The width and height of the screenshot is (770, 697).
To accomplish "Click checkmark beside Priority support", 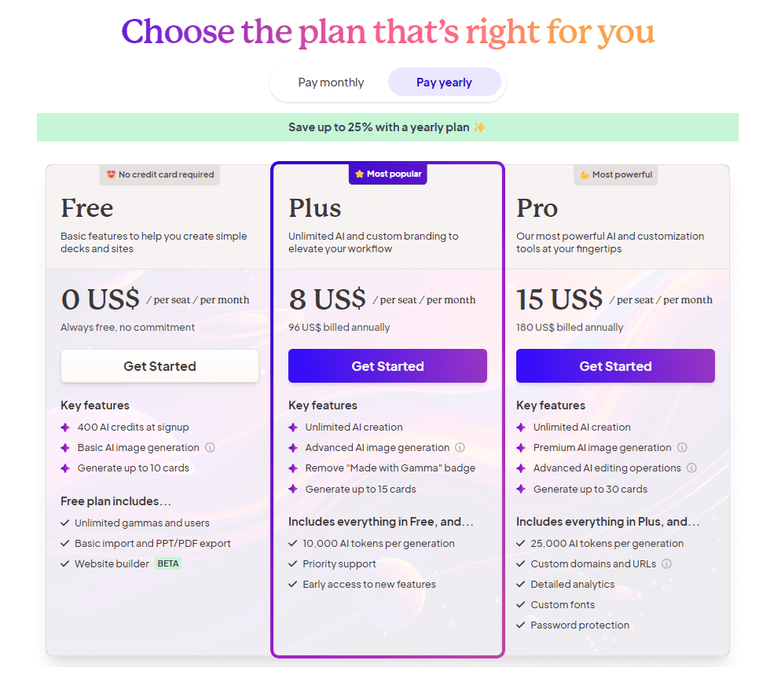I will point(293,564).
